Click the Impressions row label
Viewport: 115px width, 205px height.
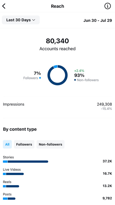point(13,104)
